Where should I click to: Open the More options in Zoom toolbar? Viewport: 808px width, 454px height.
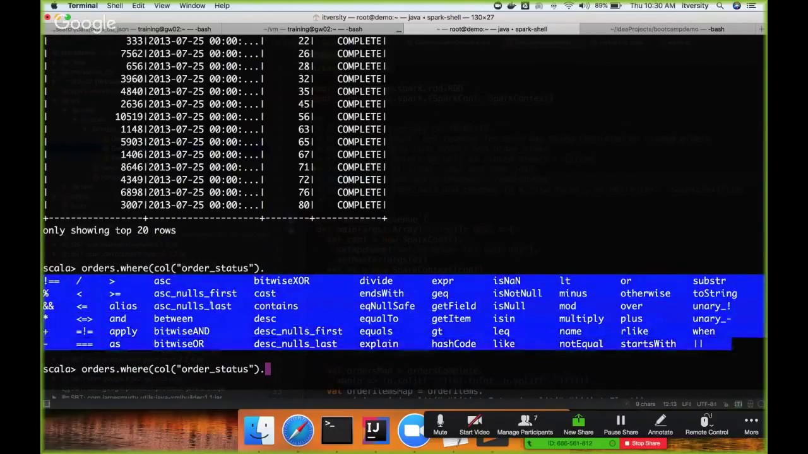click(x=751, y=424)
